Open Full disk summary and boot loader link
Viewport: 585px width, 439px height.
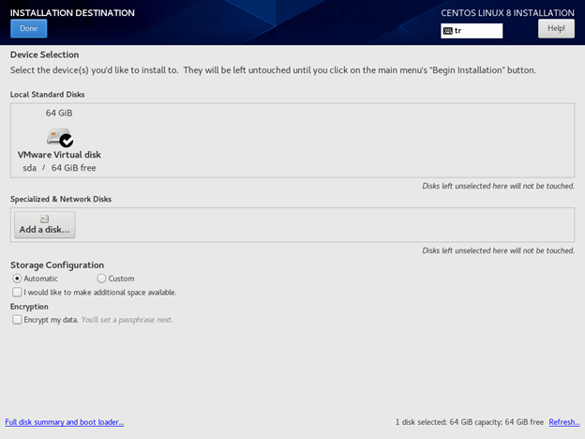pos(65,422)
